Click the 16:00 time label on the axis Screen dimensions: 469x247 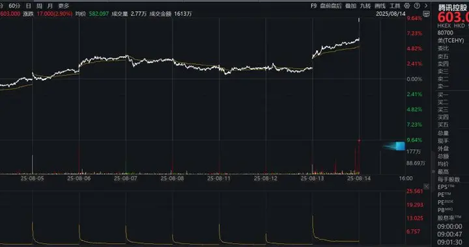click(x=406, y=178)
